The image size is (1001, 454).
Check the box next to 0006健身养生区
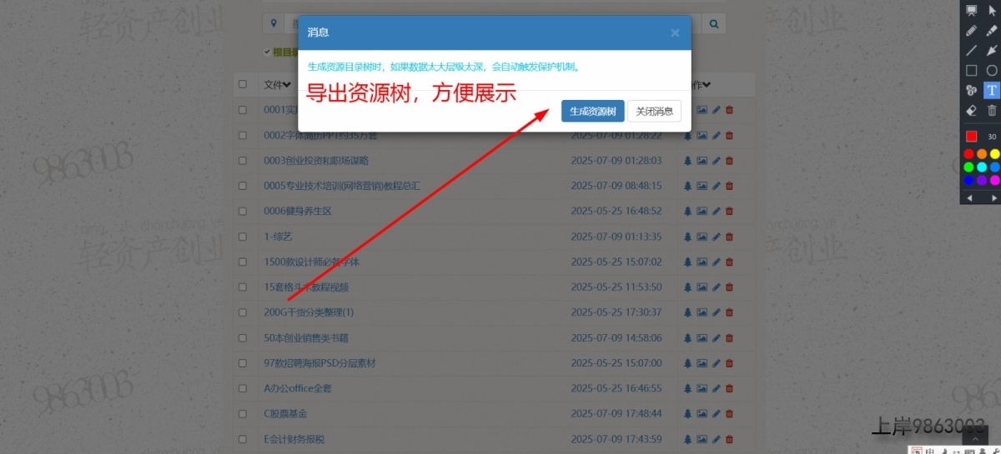243,212
